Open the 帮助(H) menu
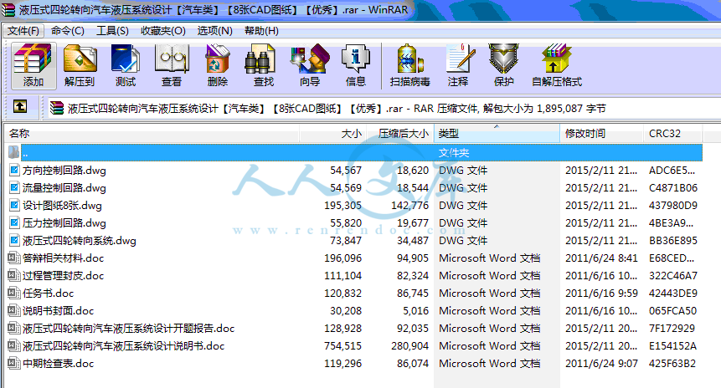The width and height of the screenshot is (721, 388). point(261,31)
